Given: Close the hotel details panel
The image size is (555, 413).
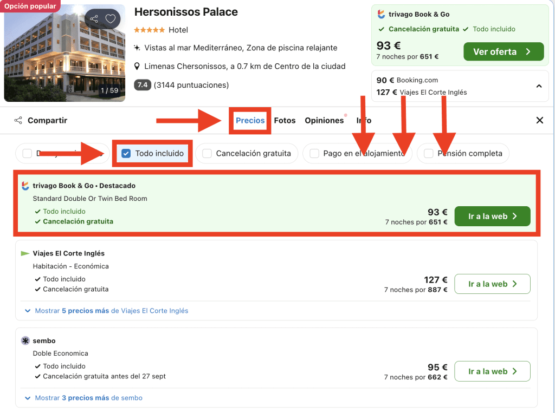Looking at the screenshot, I should (x=539, y=120).
